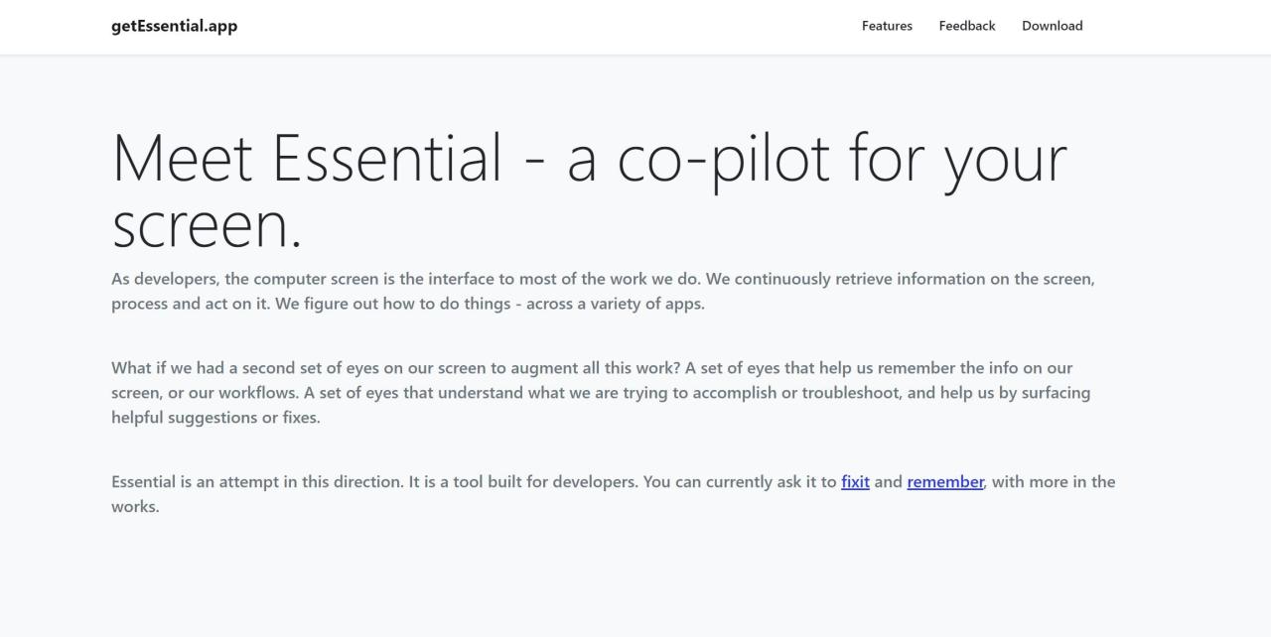1271x637 pixels.
Task: Click the sentence beginning "What if we had"
Action: [397, 368]
